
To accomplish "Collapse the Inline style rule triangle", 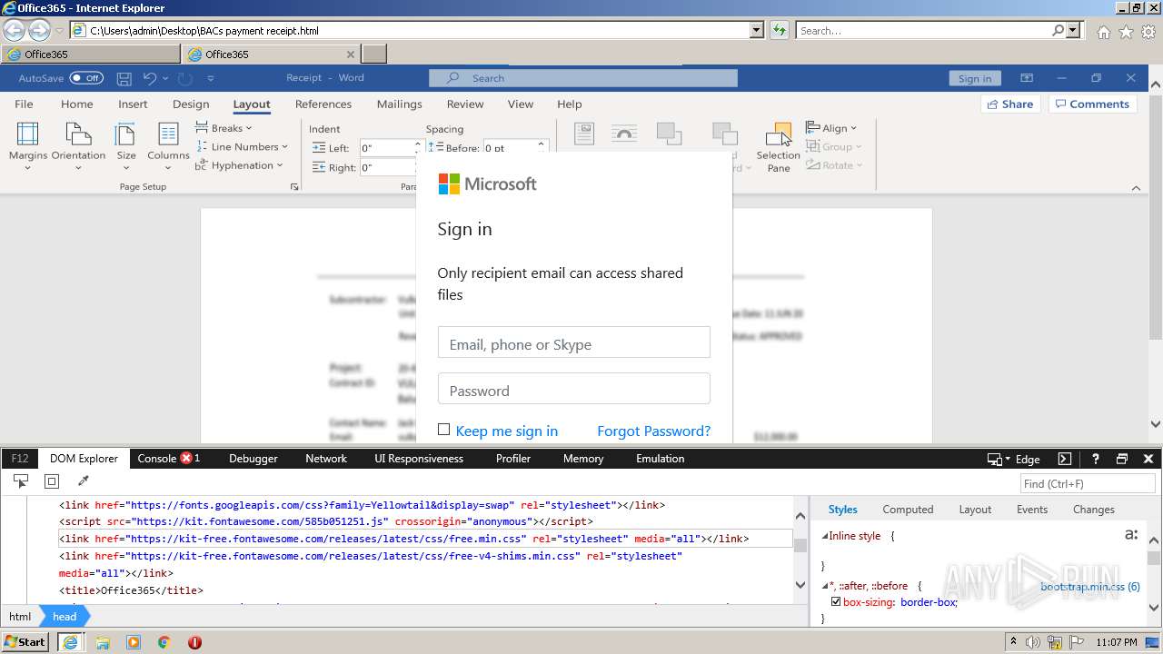I will click(825, 536).
